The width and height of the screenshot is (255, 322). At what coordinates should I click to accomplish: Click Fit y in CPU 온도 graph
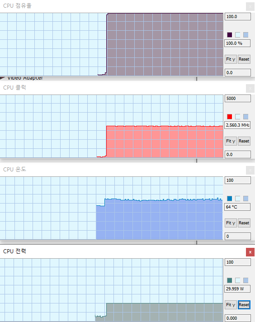[231, 223]
